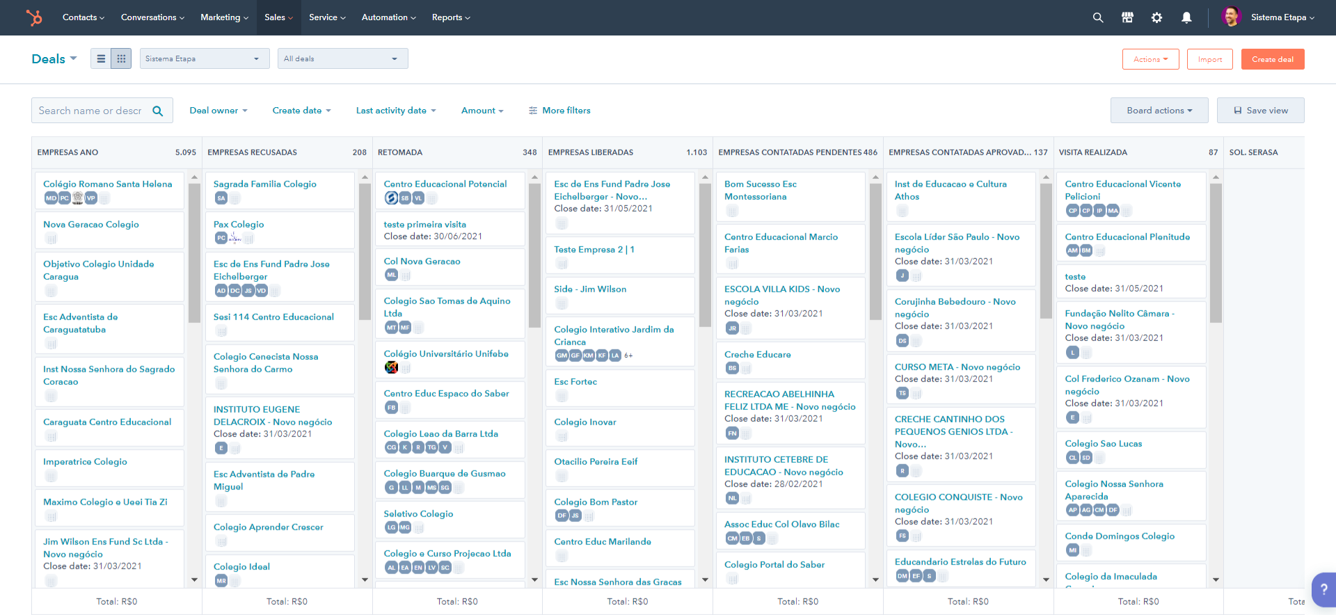
Task: Click the Unifebe logo avatar
Action: (392, 367)
